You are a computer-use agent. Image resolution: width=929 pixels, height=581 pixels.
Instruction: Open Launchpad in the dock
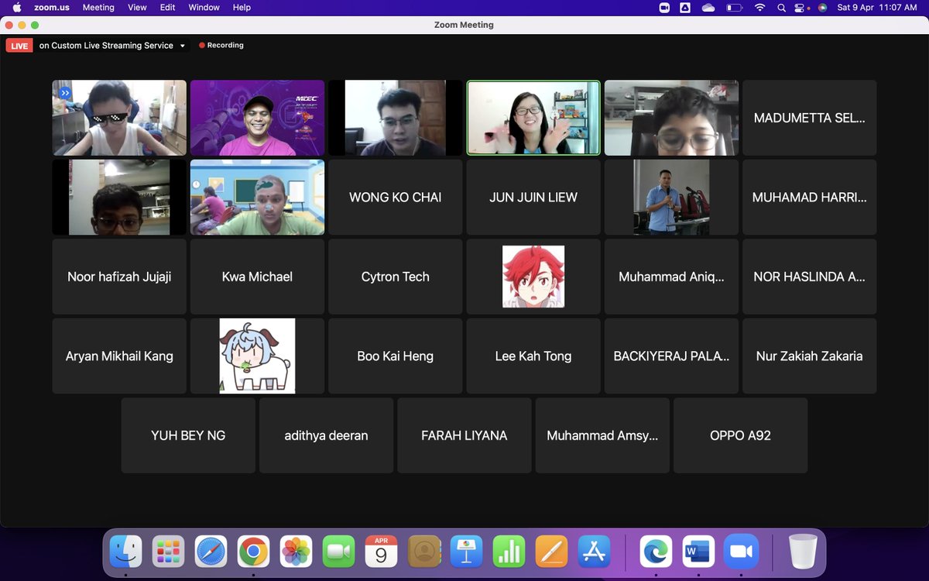168,552
